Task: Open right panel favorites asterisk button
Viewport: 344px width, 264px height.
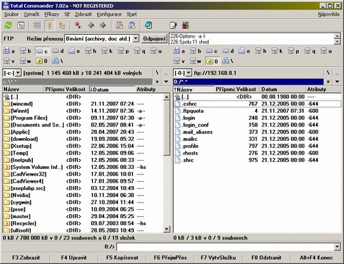Action: coord(328,81)
